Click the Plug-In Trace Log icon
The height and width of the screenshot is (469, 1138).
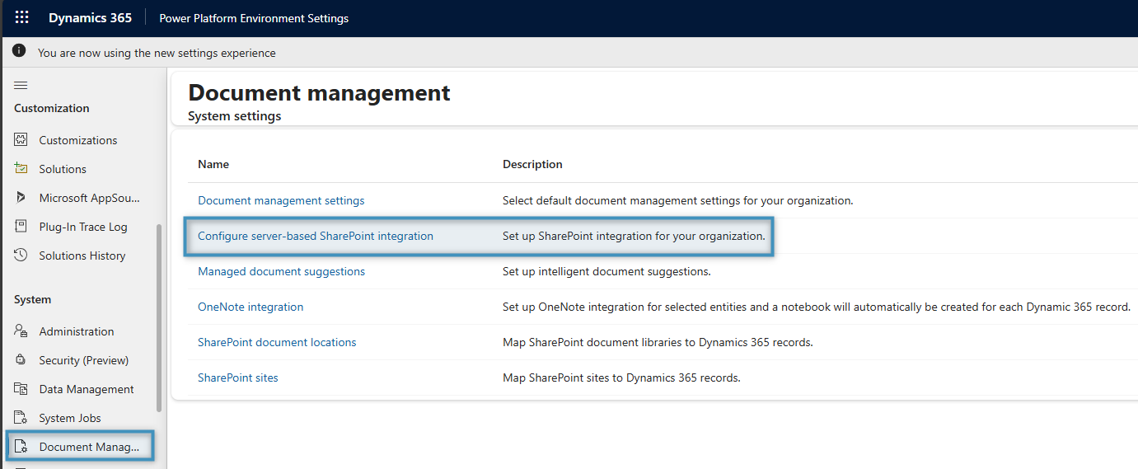coord(21,227)
